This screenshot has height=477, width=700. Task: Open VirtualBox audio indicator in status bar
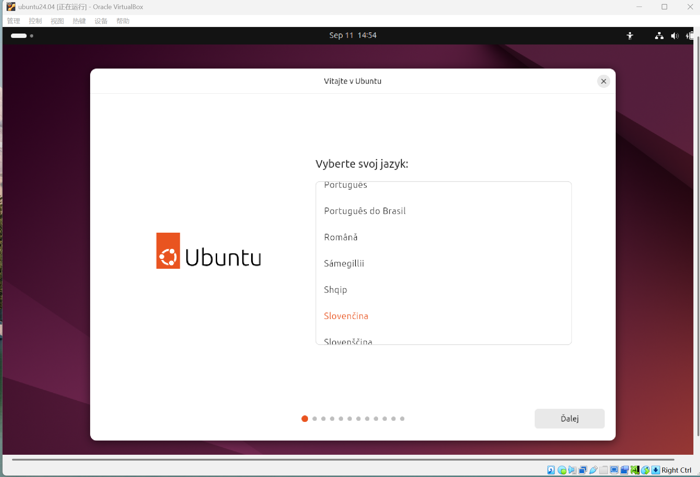pos(572,470)
